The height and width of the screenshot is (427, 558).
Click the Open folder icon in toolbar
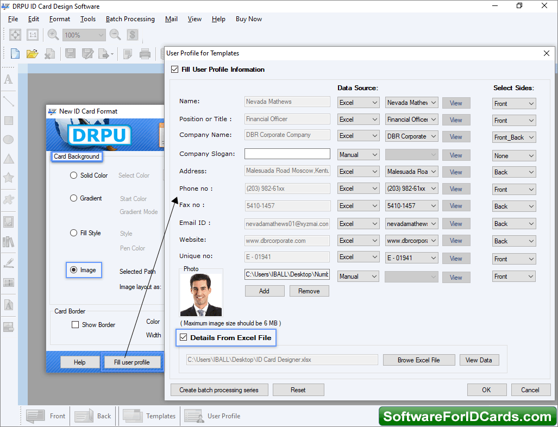[32, 54]
